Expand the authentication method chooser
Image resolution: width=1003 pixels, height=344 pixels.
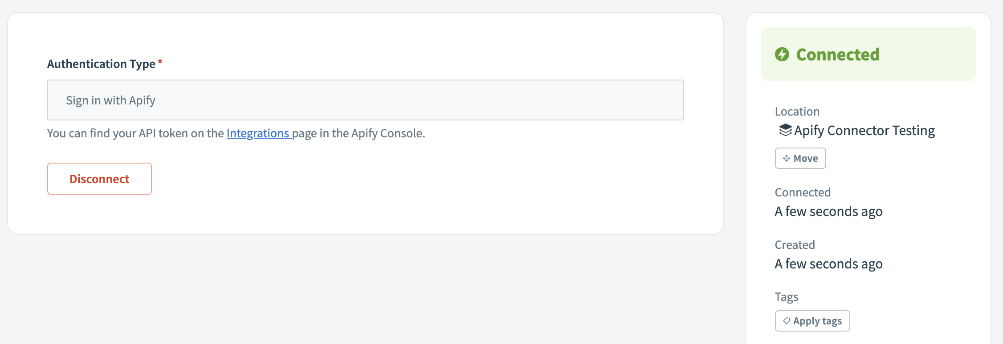tap(365, 100)
